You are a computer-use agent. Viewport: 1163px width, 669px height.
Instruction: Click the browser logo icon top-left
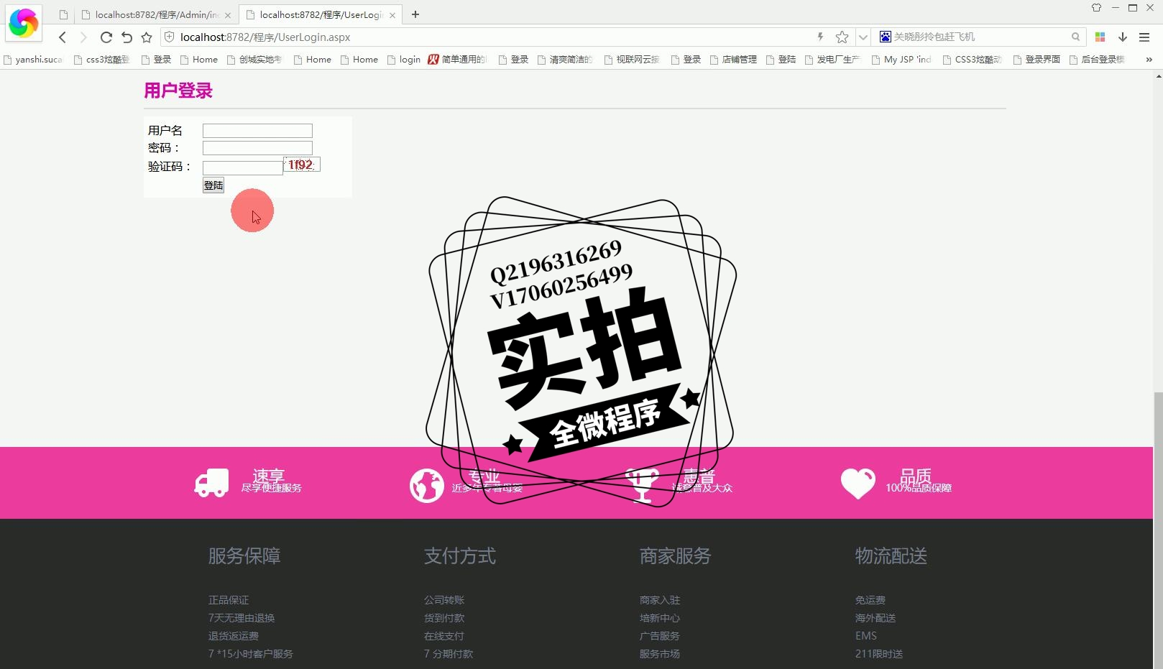point(23,23)
